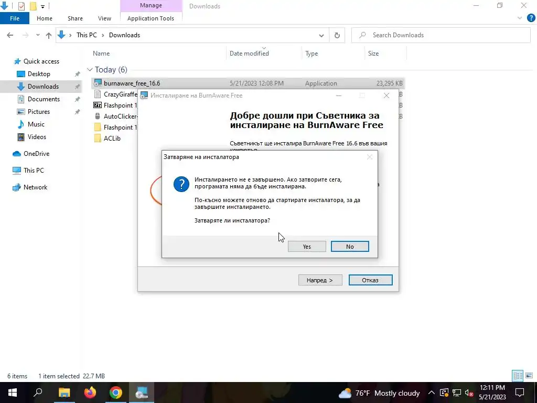Click the Properties quick access toolbar icon
Viewport: 537px width, 403px height.
pos(21,6)
